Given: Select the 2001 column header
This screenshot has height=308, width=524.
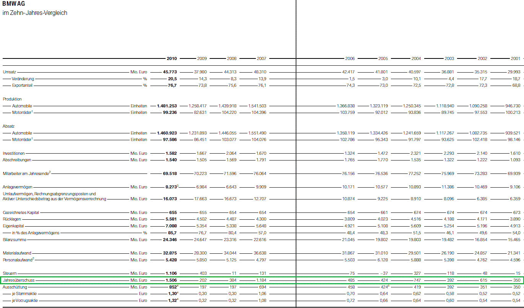Looking at the screenshot, I should pos(515,58).
